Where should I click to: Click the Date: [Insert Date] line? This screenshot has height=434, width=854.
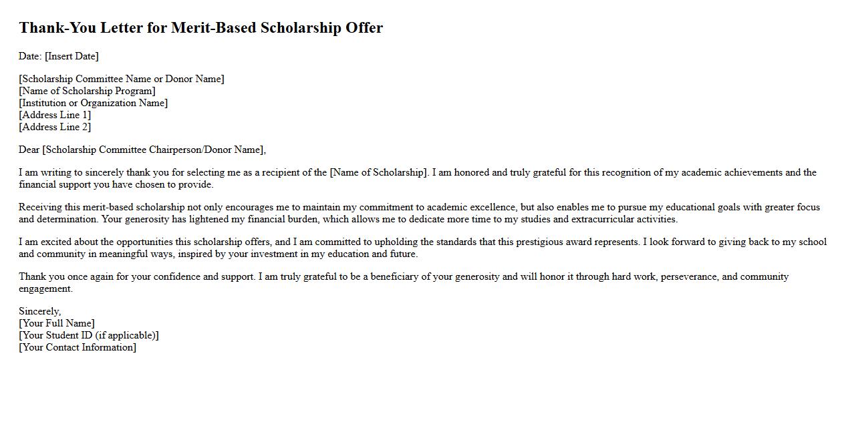(x=59, y=56)
